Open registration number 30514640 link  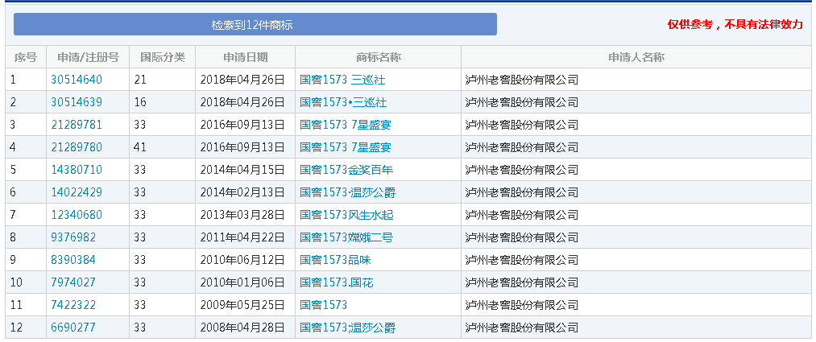pos(77,80)
